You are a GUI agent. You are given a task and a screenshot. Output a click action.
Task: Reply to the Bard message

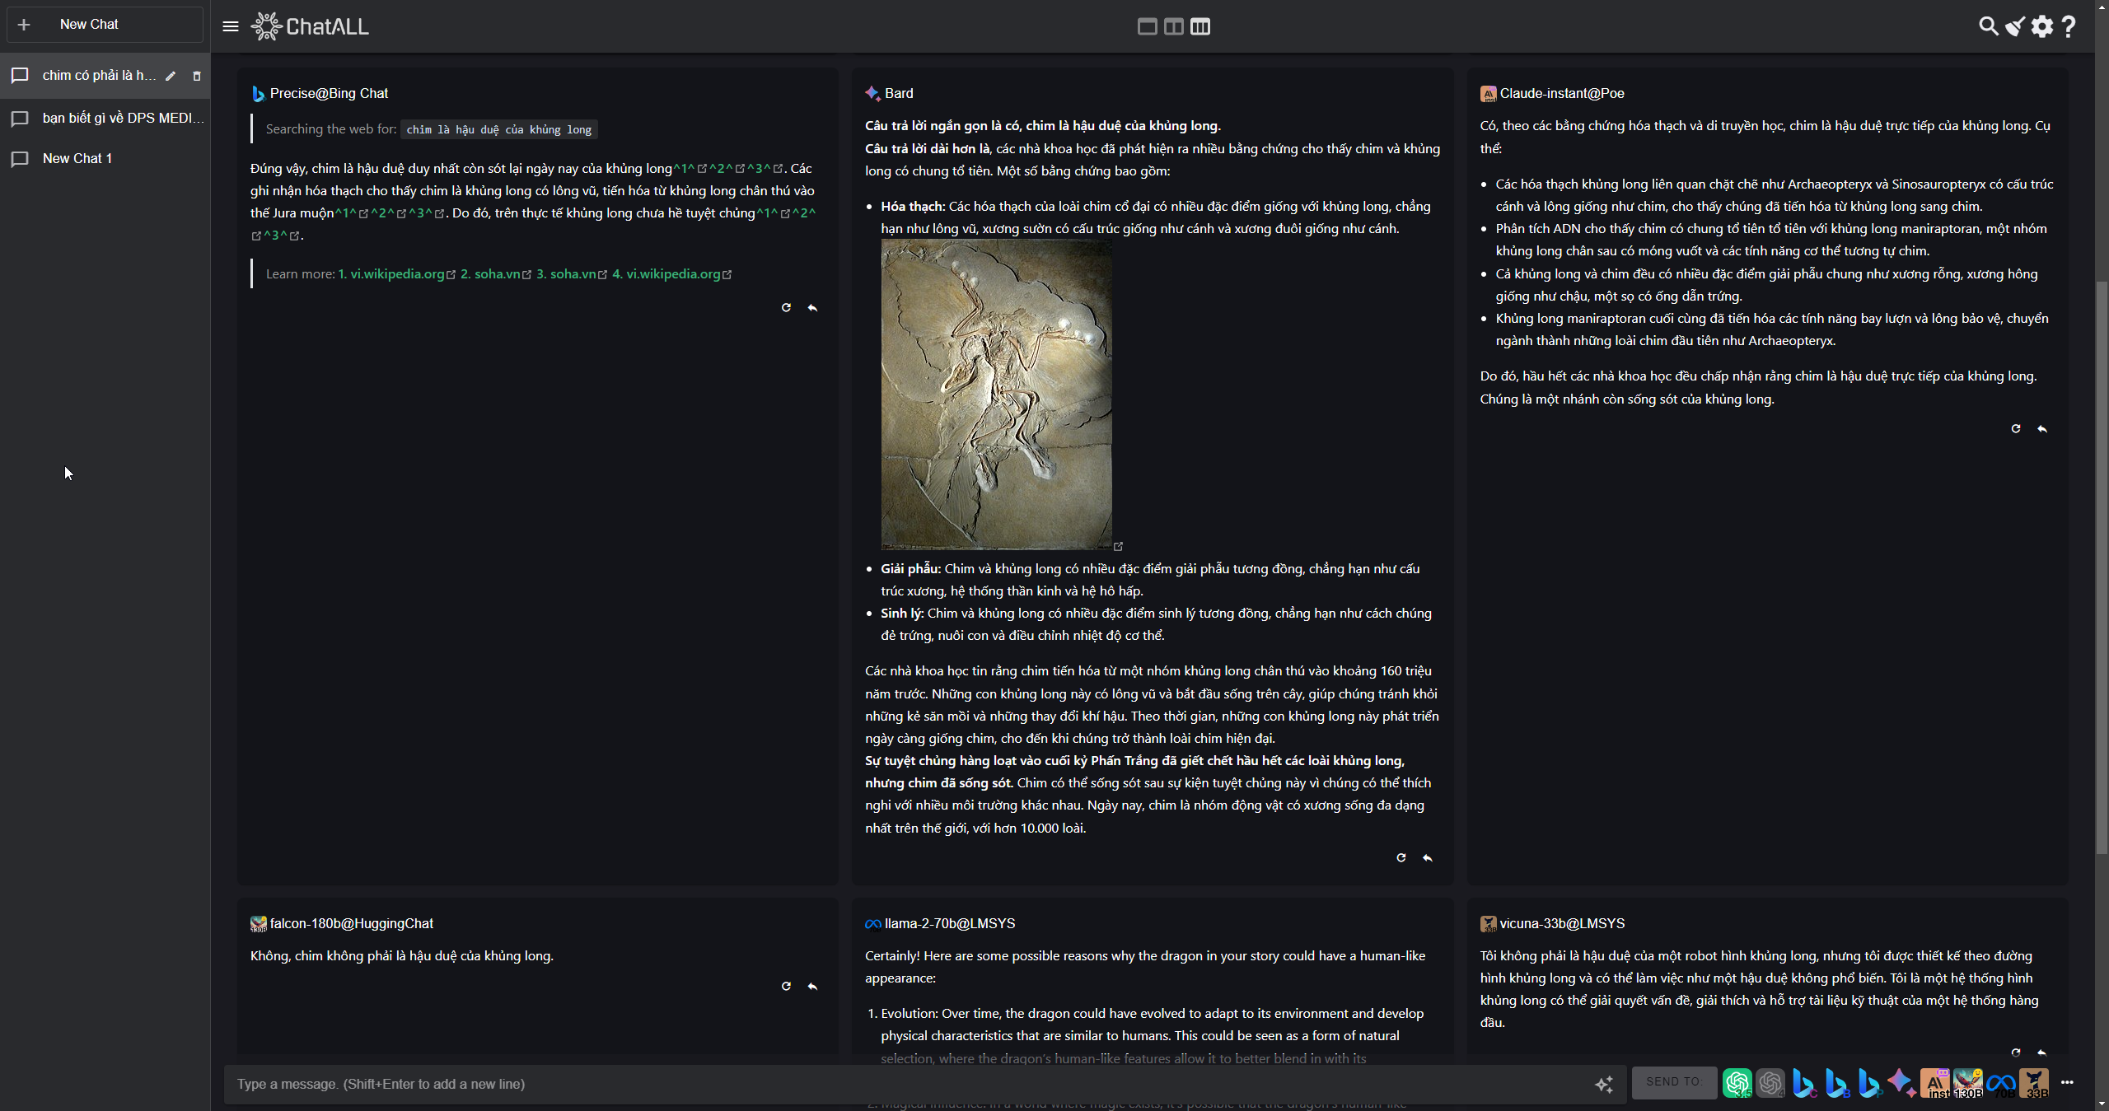coord(1428,857)
